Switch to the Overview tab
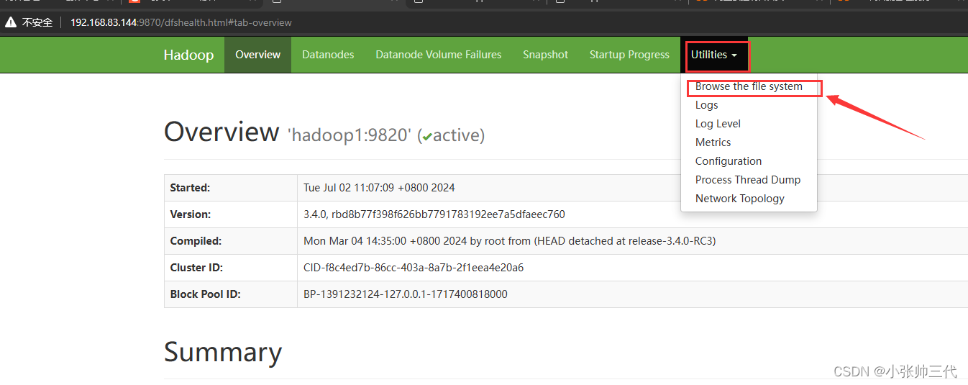 [x=257, y=55]
